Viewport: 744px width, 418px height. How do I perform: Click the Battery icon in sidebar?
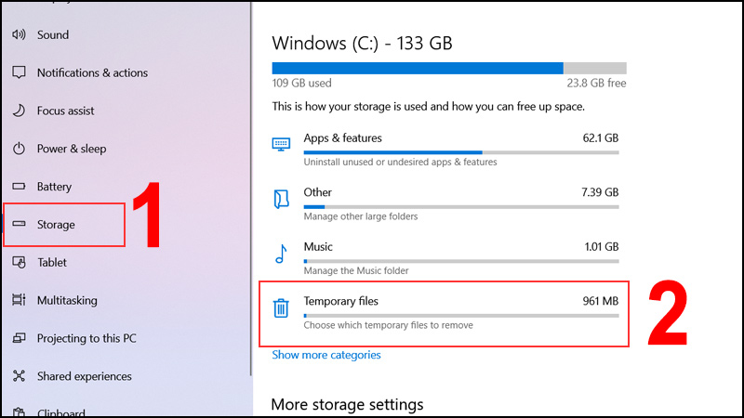pos(18,188)
